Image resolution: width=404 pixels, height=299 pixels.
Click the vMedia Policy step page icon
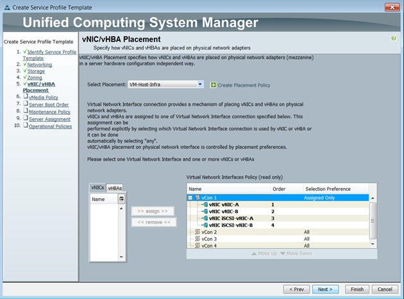pos(26,97)
